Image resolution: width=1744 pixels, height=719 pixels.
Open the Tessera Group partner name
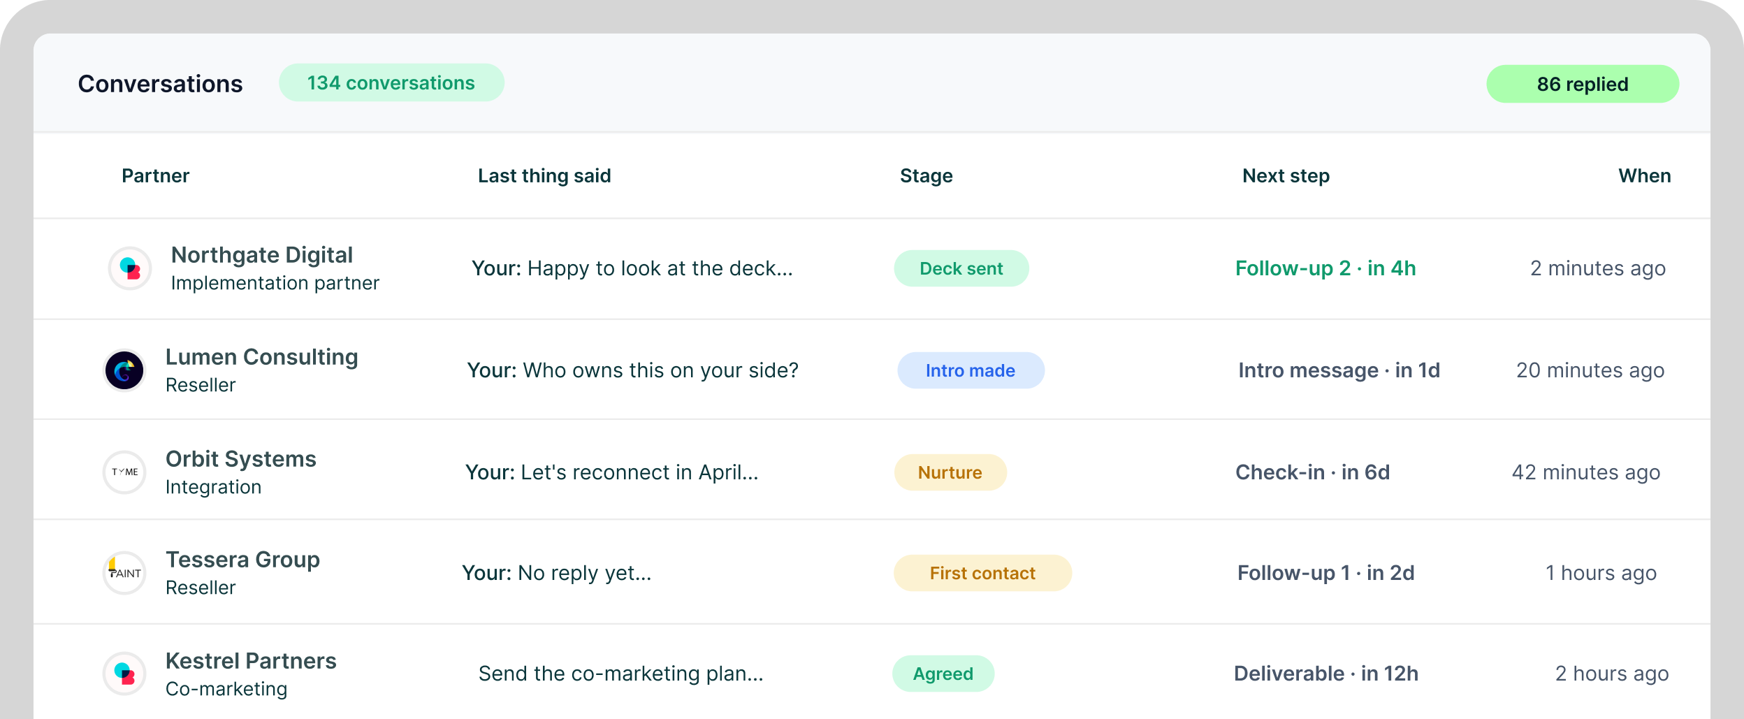click(243, 560)
